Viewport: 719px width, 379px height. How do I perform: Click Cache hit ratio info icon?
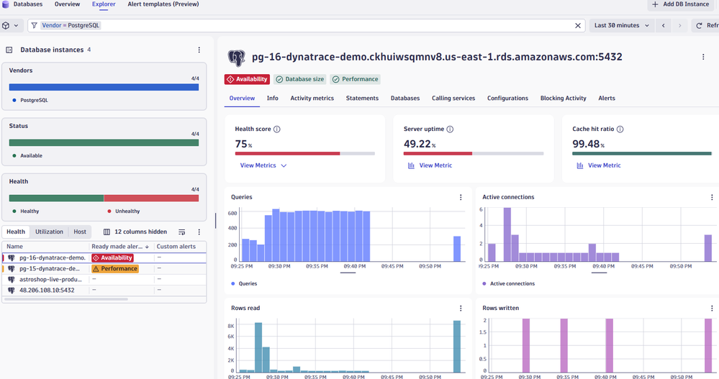pos(620,129)
